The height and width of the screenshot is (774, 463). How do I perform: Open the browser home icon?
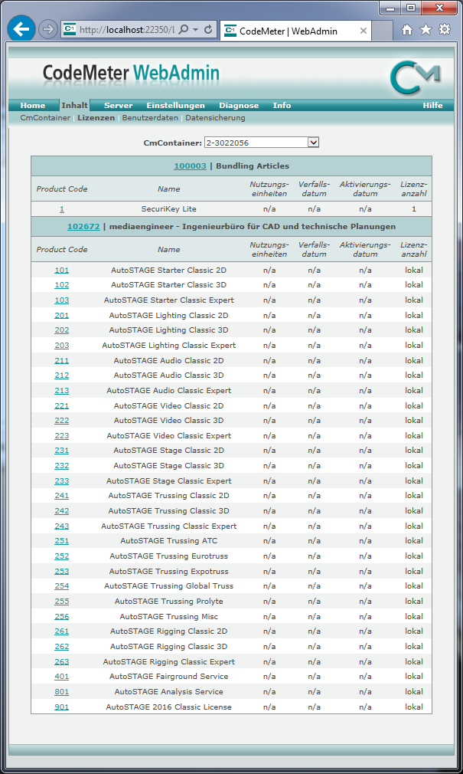click(407, 30)
